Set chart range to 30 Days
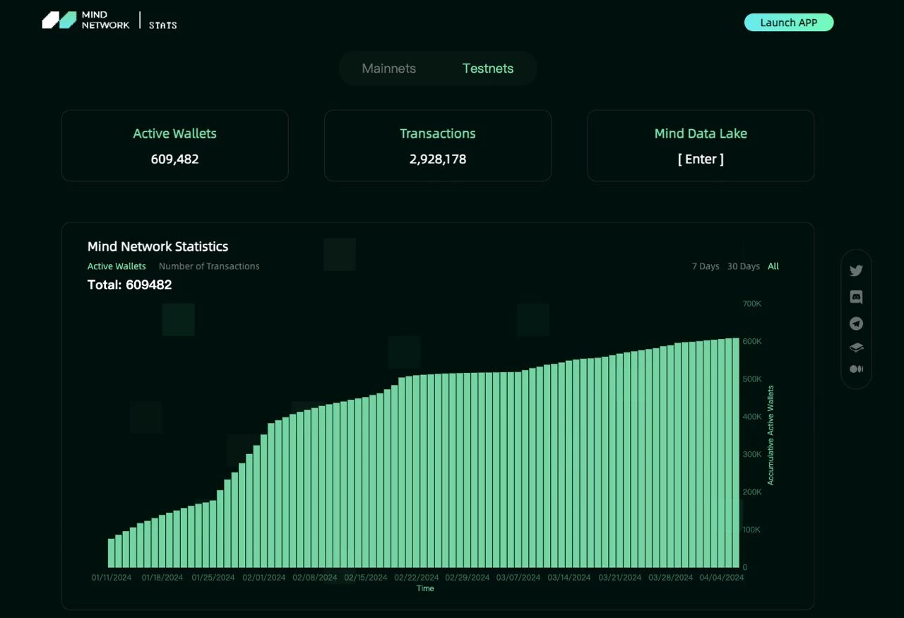Image resolution: width=904 pixels, height=618 pixels. click(x=743, y=266)
